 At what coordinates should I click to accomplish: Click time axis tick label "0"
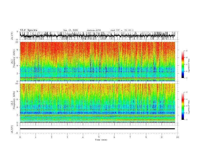pyautogui.click(x=20, y=137)
